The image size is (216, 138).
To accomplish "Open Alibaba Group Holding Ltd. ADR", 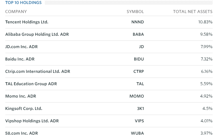I will tap(37, 34).
